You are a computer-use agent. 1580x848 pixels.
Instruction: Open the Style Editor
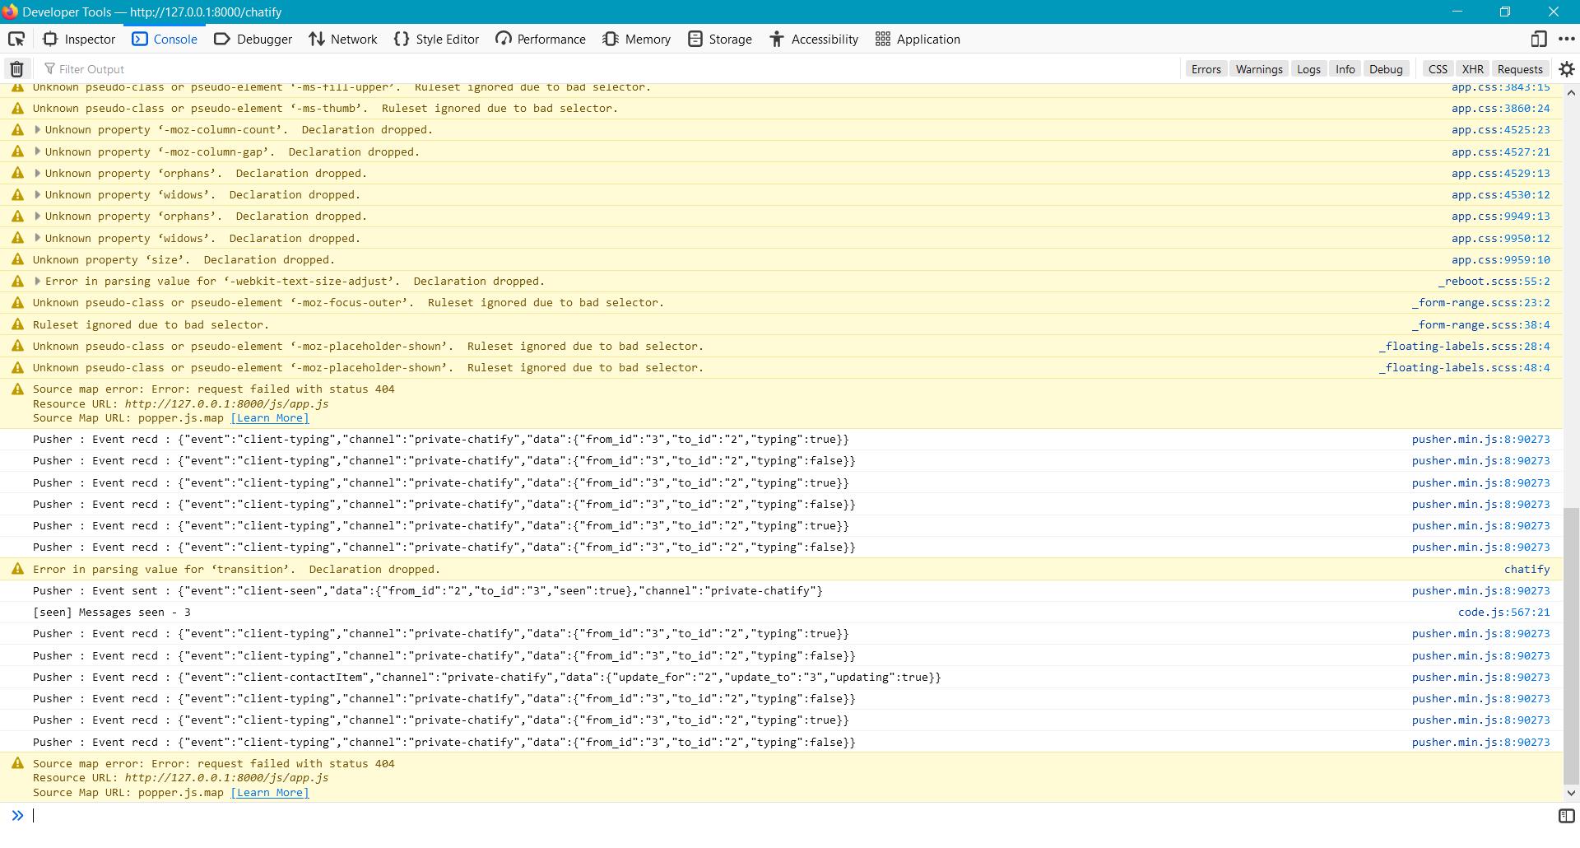(436, 39)
